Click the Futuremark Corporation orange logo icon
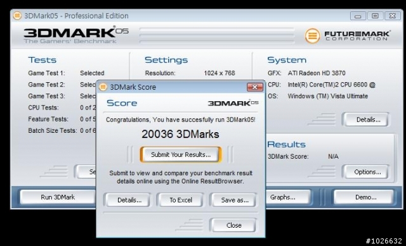The height and width of the screenshot is (246, 406). pyautogui.click(x=312, y=35)
